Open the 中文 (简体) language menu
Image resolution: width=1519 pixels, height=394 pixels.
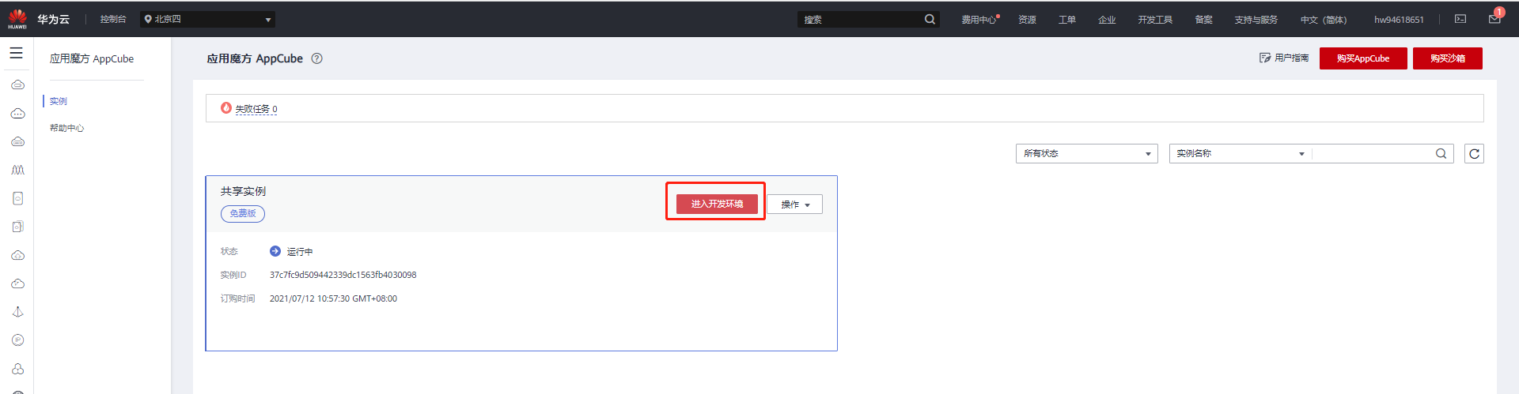tap(1324, 20)
